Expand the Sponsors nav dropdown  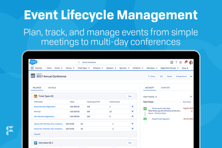[x=129, y=68]
